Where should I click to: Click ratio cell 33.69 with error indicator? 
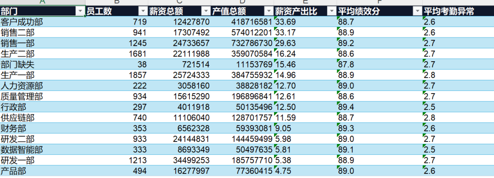coord(305,22)
